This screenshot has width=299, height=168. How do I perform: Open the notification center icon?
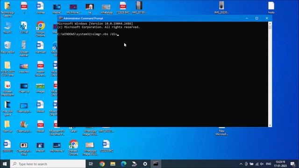tap(293, 164)
